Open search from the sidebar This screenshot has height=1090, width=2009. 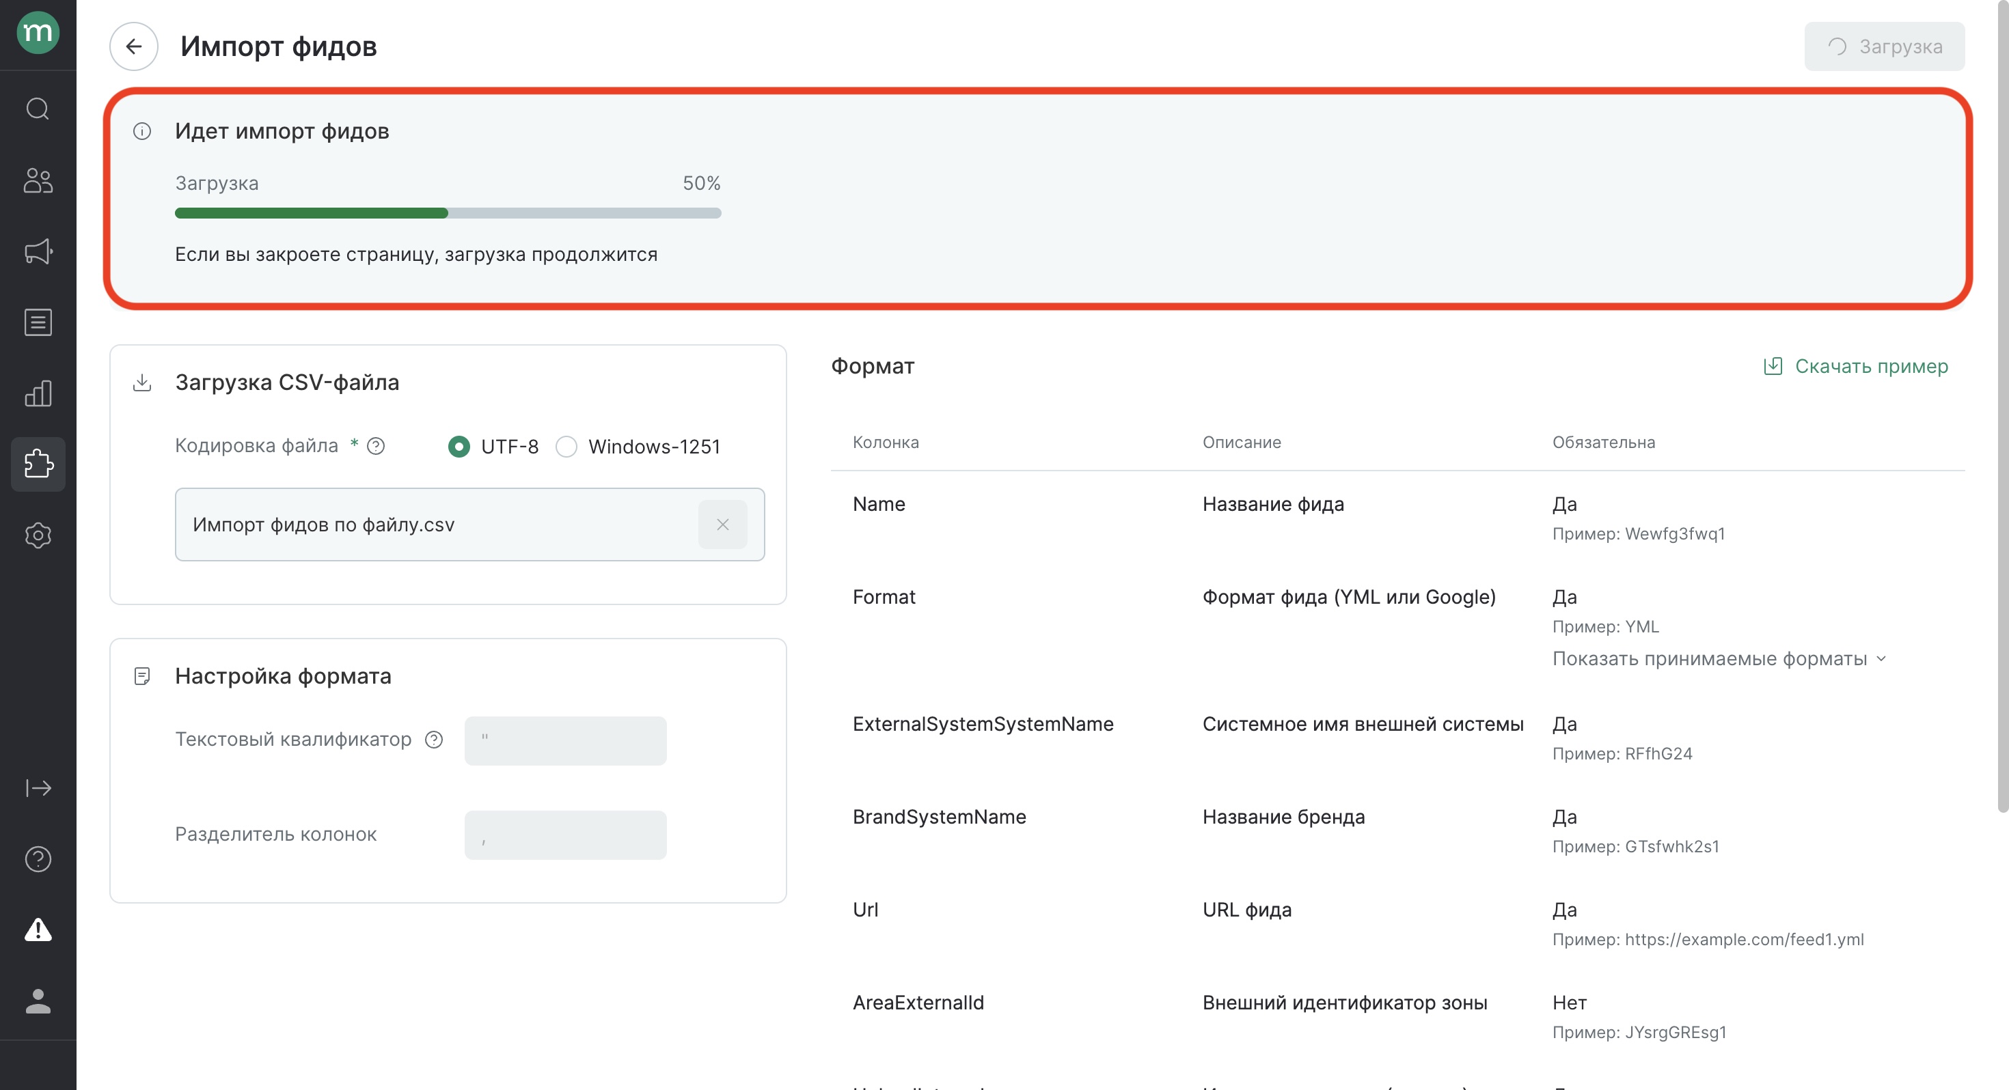38,109
